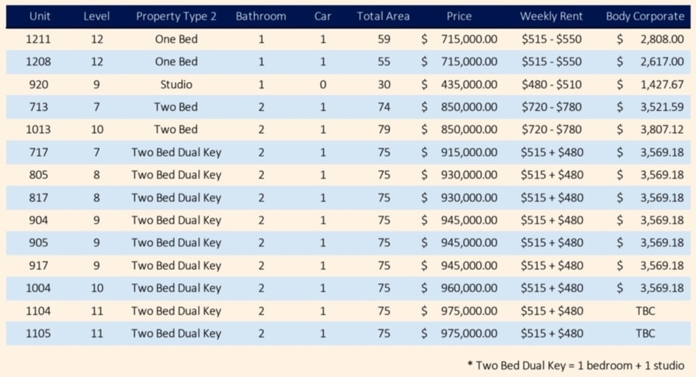Click the 3,807.12 body corporate value

pos(662,129)
